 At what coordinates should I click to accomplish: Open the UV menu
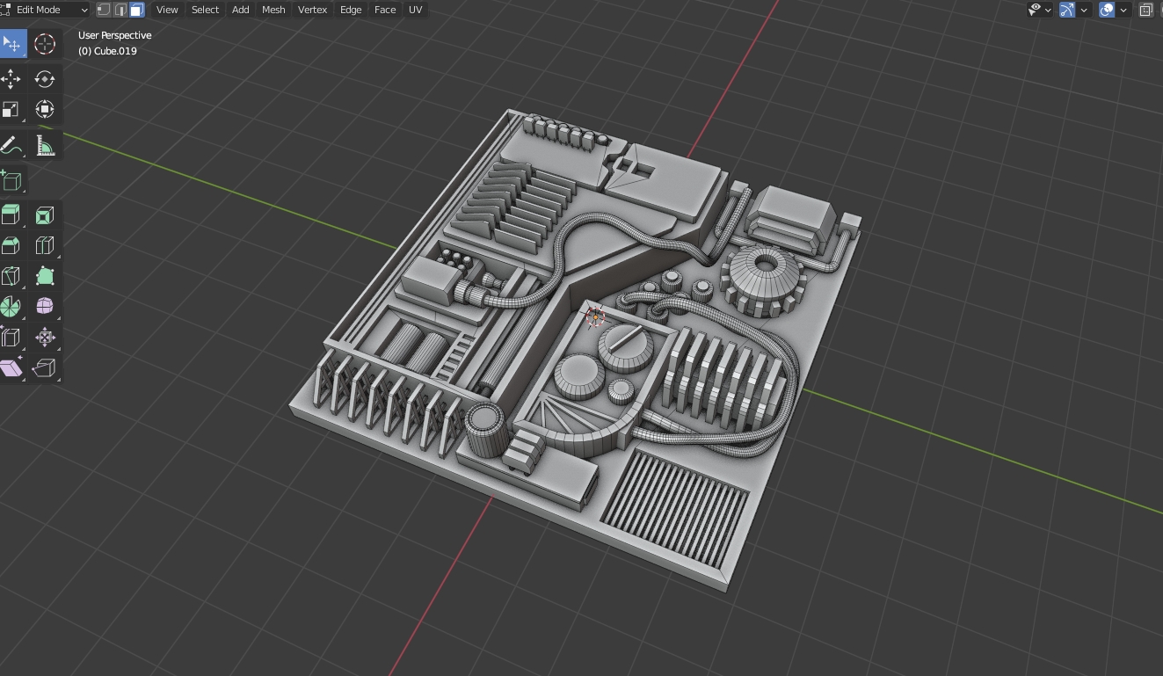414,10
